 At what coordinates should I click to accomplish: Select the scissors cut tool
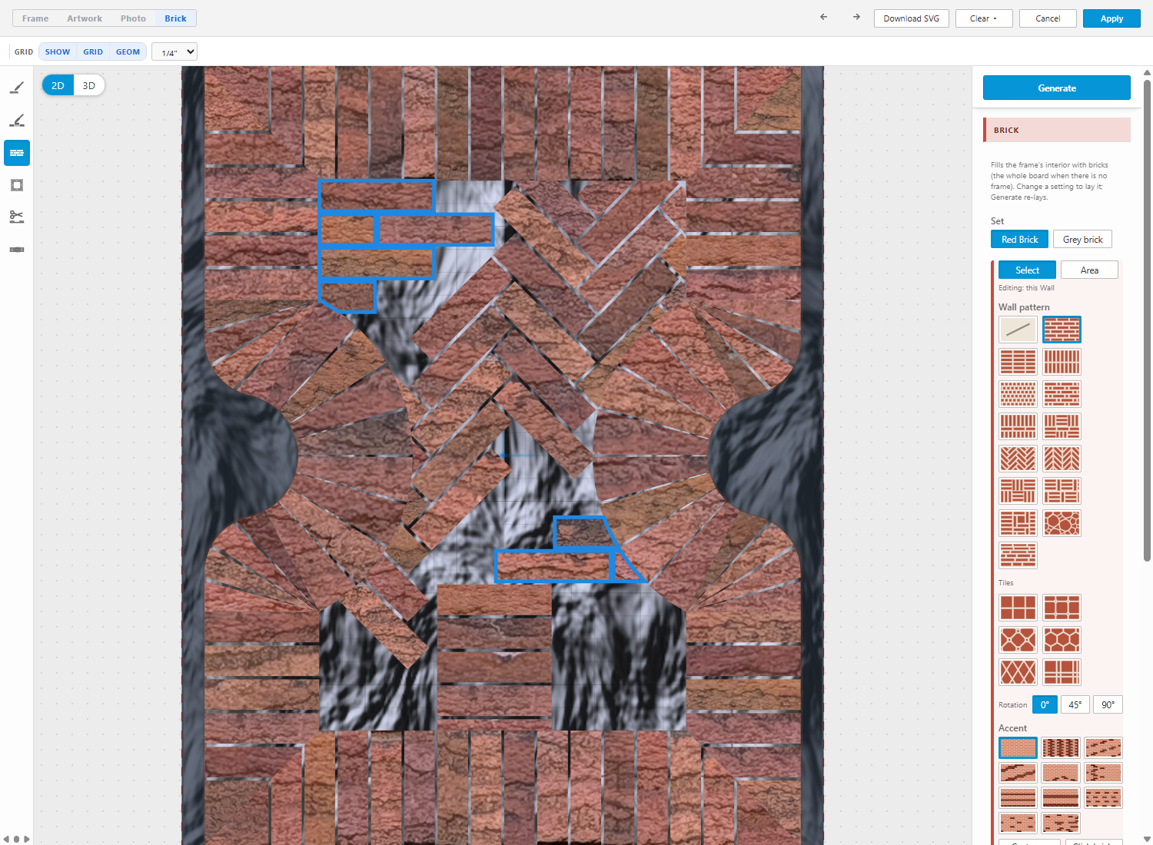click(x=17, y=217)
